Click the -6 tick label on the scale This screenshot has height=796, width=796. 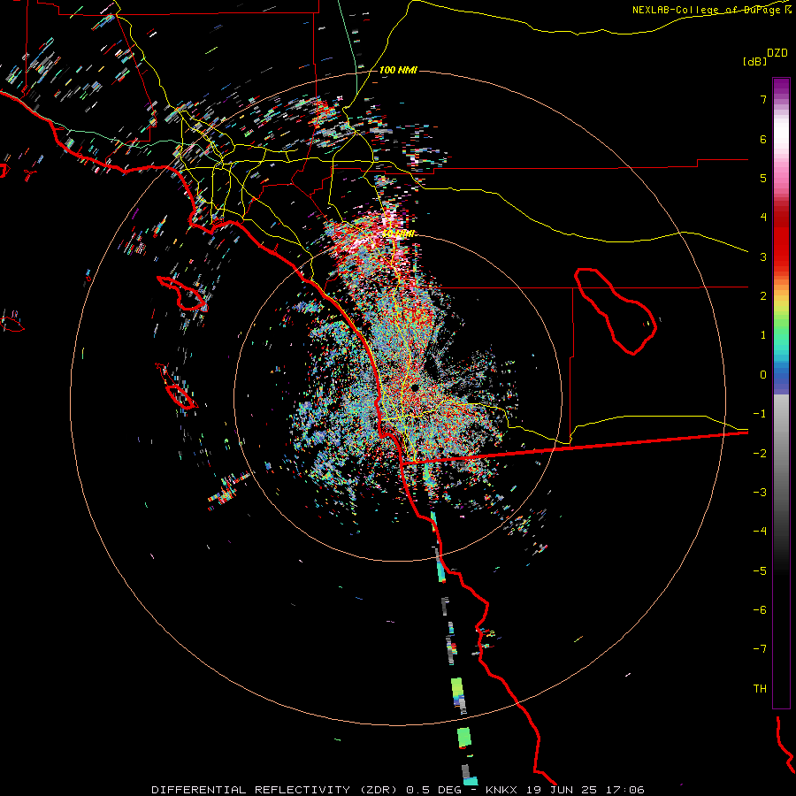(760, 610)
